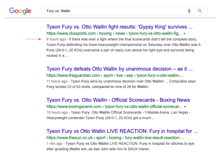
Task: Start voice search with microphone icon
Action: coord(189,11)
